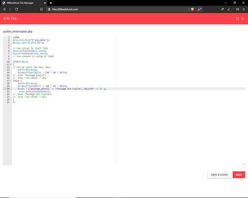Click '$diff=$td-$exp;' on line 13
248x198 pixels.
[x=27, y=70]
